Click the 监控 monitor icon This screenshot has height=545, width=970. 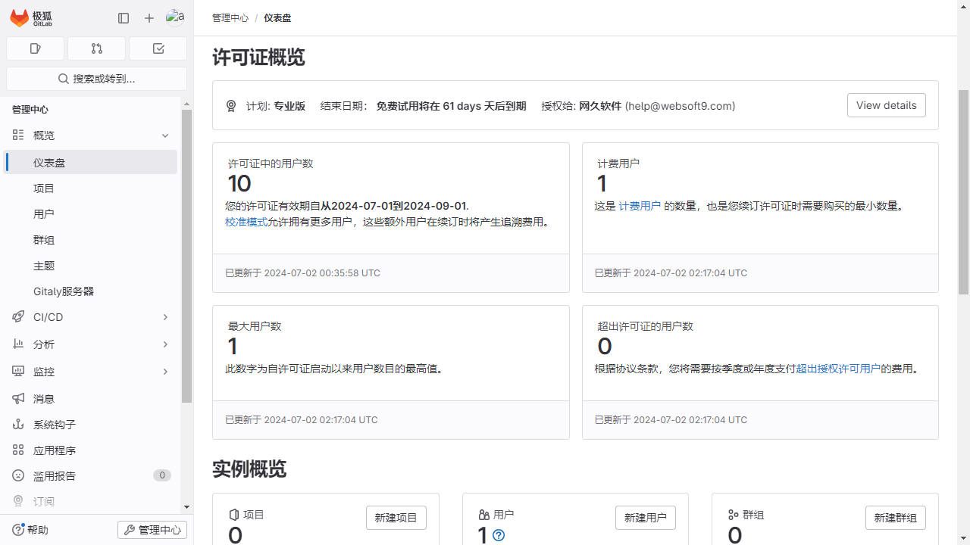pyautogui.click(x=18, y=372)
